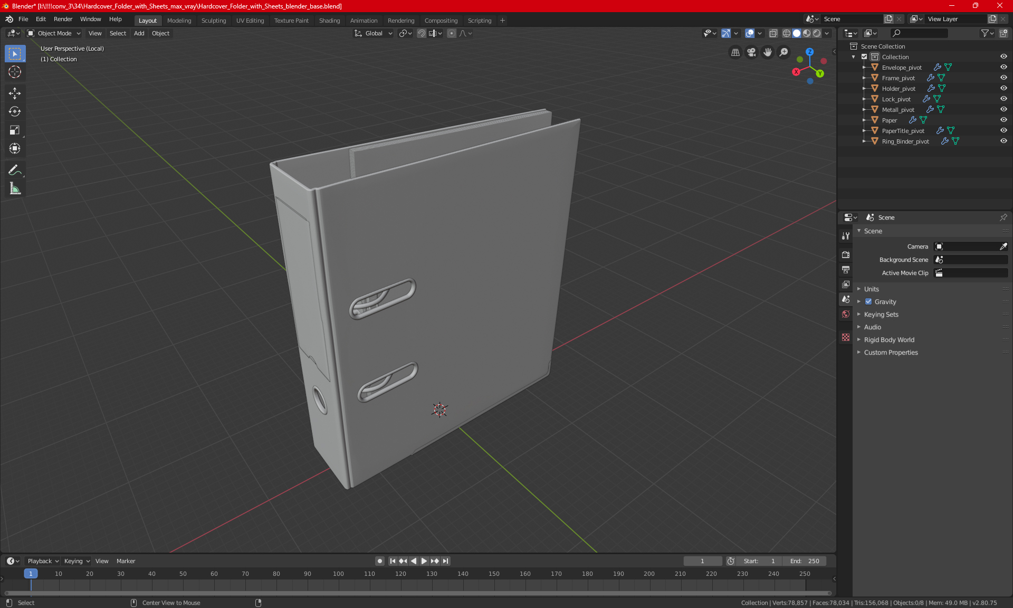Open the Global orientation dropdown

[374, 33]
